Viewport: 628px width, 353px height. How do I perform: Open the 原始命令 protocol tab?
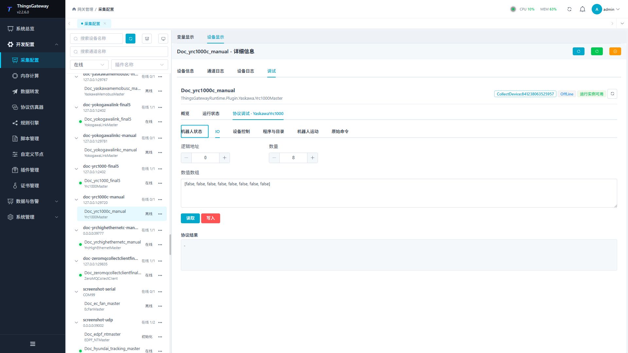(x=340, y=131)
